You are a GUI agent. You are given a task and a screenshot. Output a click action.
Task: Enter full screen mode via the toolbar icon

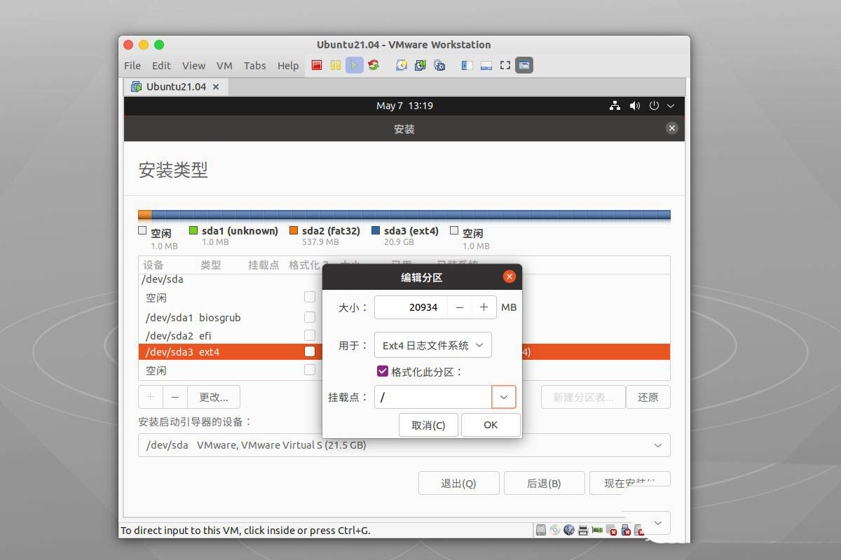pyautogui.click(x=505, y=65)
